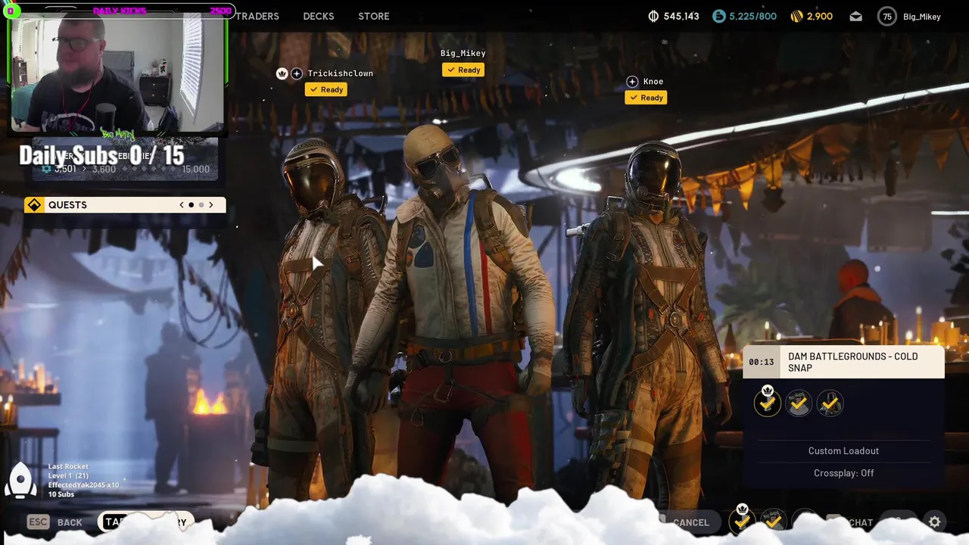The image size is (969, 545).
Task: Click the blue token icon next to 5,225/800
Action: pyautogui.click(x=718, y=16)
